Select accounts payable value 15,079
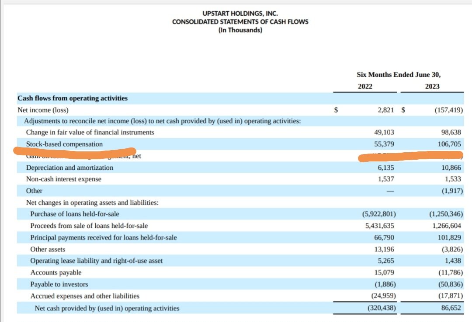 click(384, 273)
